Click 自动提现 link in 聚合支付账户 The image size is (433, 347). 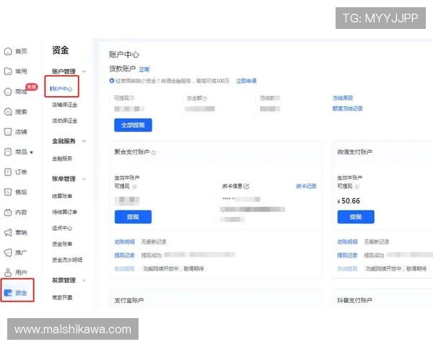[x=125, y=269]
